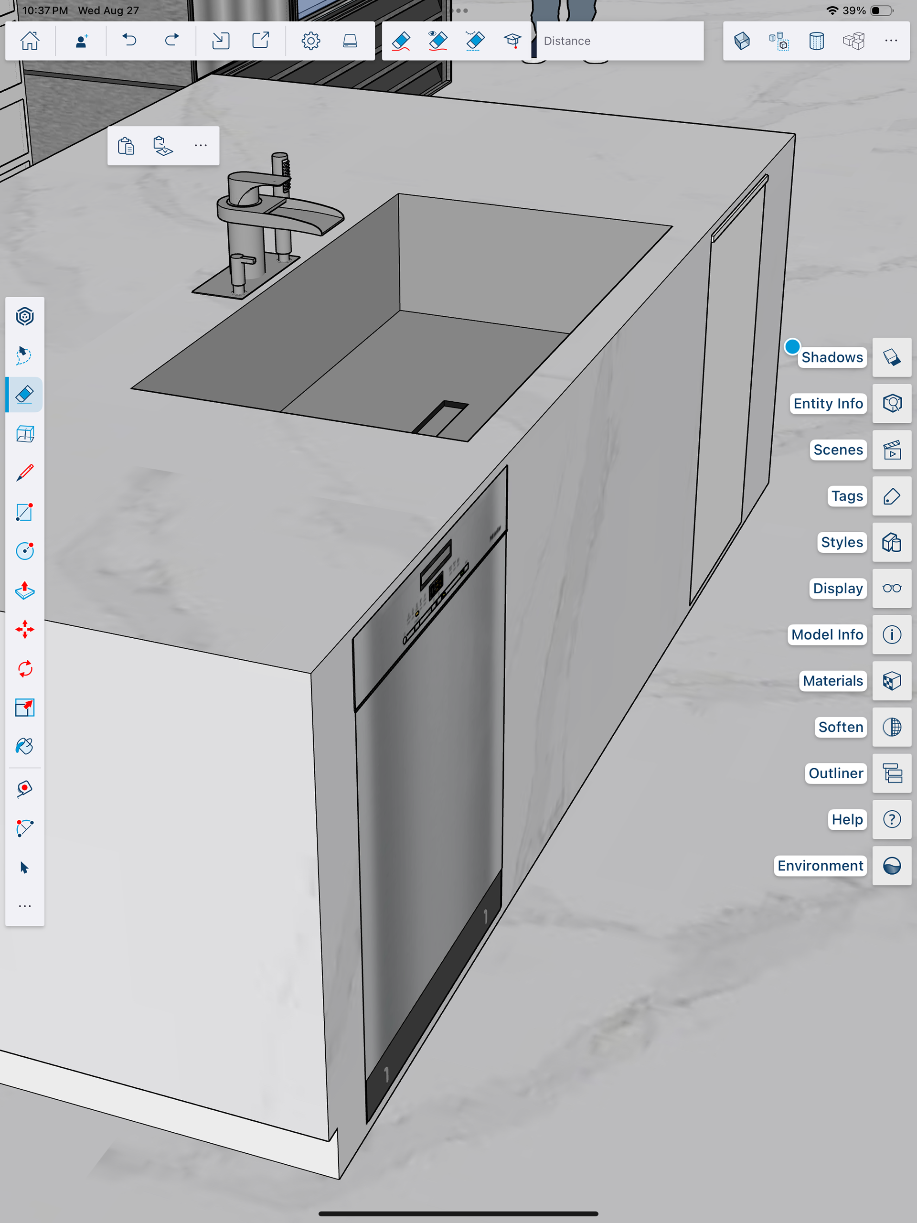Expand more tools in left toolbar
Image resolution: width=917 pixels, height=1223 pixels.
[25, 906]
